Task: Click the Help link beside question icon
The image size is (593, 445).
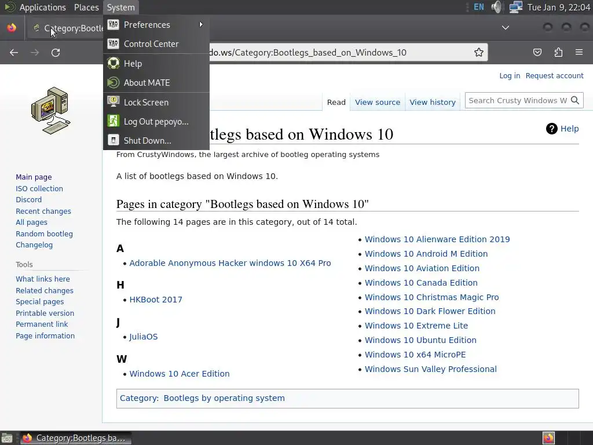Action: click(570, 129)
